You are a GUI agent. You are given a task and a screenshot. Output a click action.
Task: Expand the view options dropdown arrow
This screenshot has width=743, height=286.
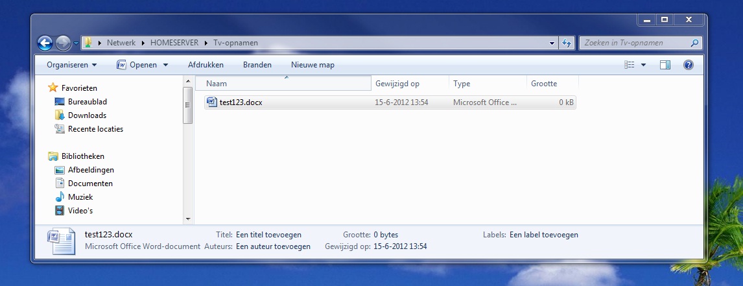pos(643,65)
